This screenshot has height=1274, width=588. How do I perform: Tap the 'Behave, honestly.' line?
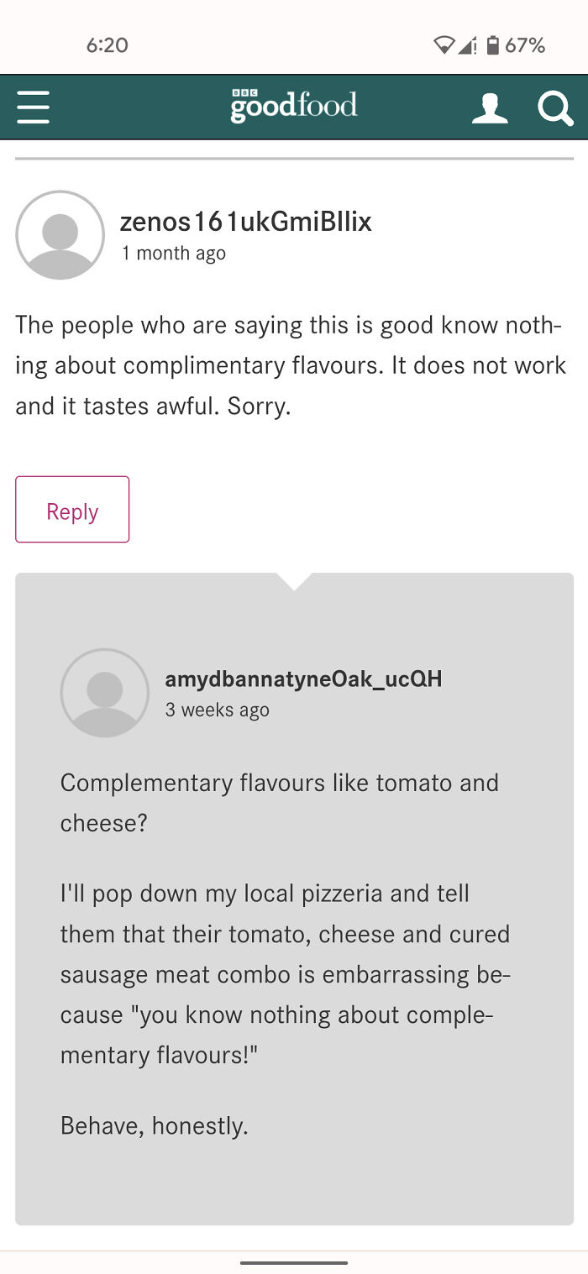pos(154,1125)
